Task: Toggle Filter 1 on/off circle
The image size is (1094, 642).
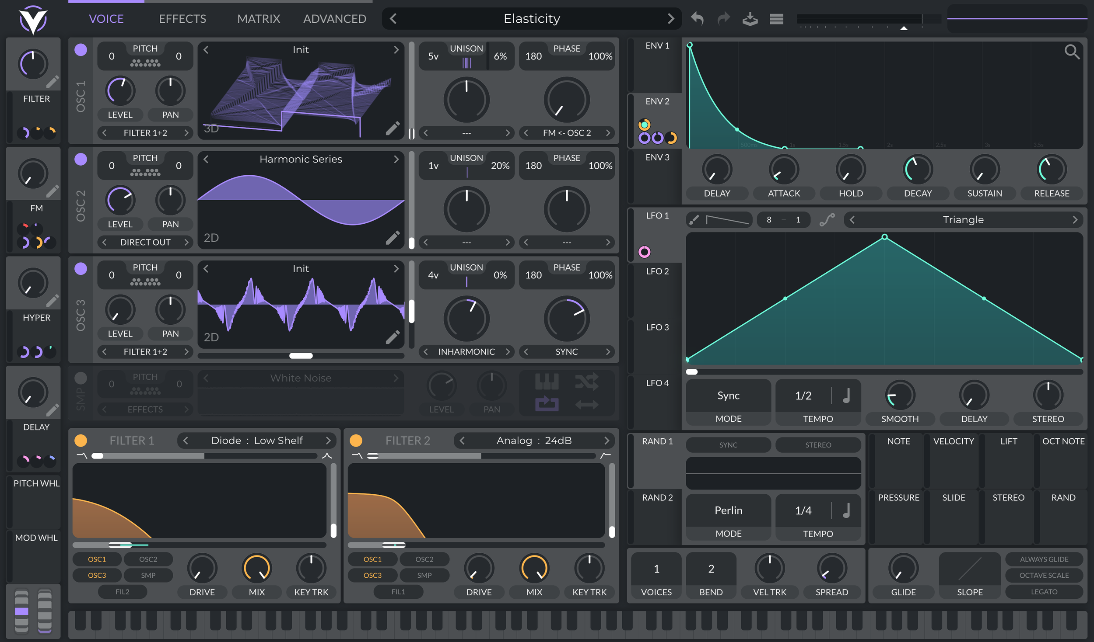Action: pos(81,441)
